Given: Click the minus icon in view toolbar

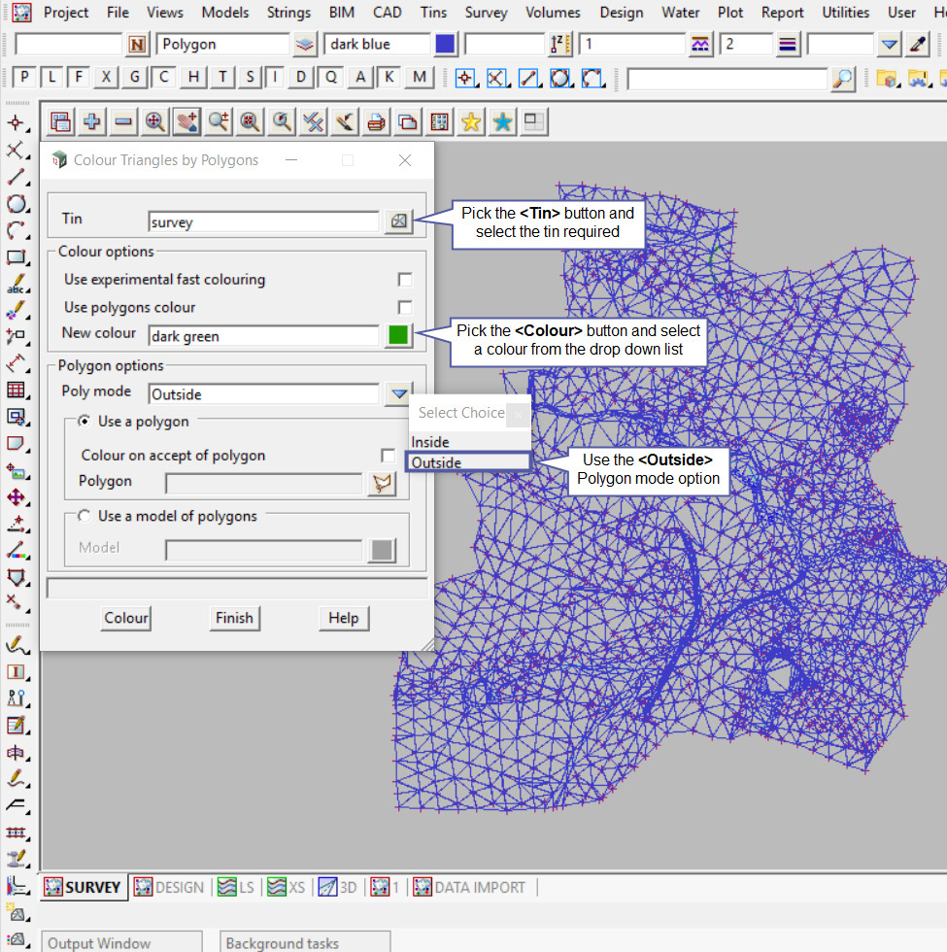Looking at the screenshot, I should (123, 121).
